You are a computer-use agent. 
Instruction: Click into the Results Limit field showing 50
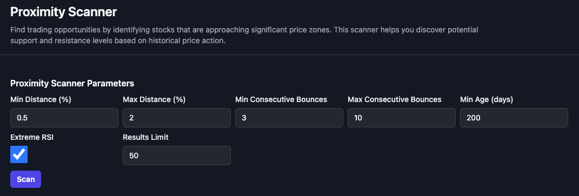(176, 156)
